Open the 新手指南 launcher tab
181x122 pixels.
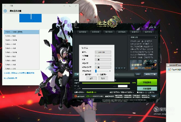tap(122, 32)
